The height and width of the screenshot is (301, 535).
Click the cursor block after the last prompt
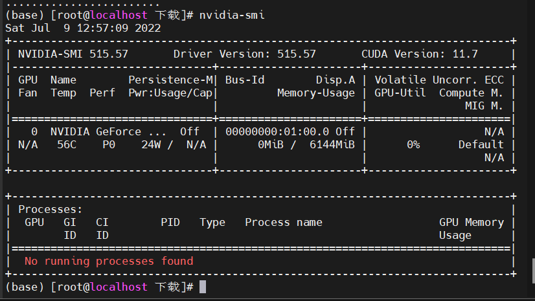[x=203, y=287]
